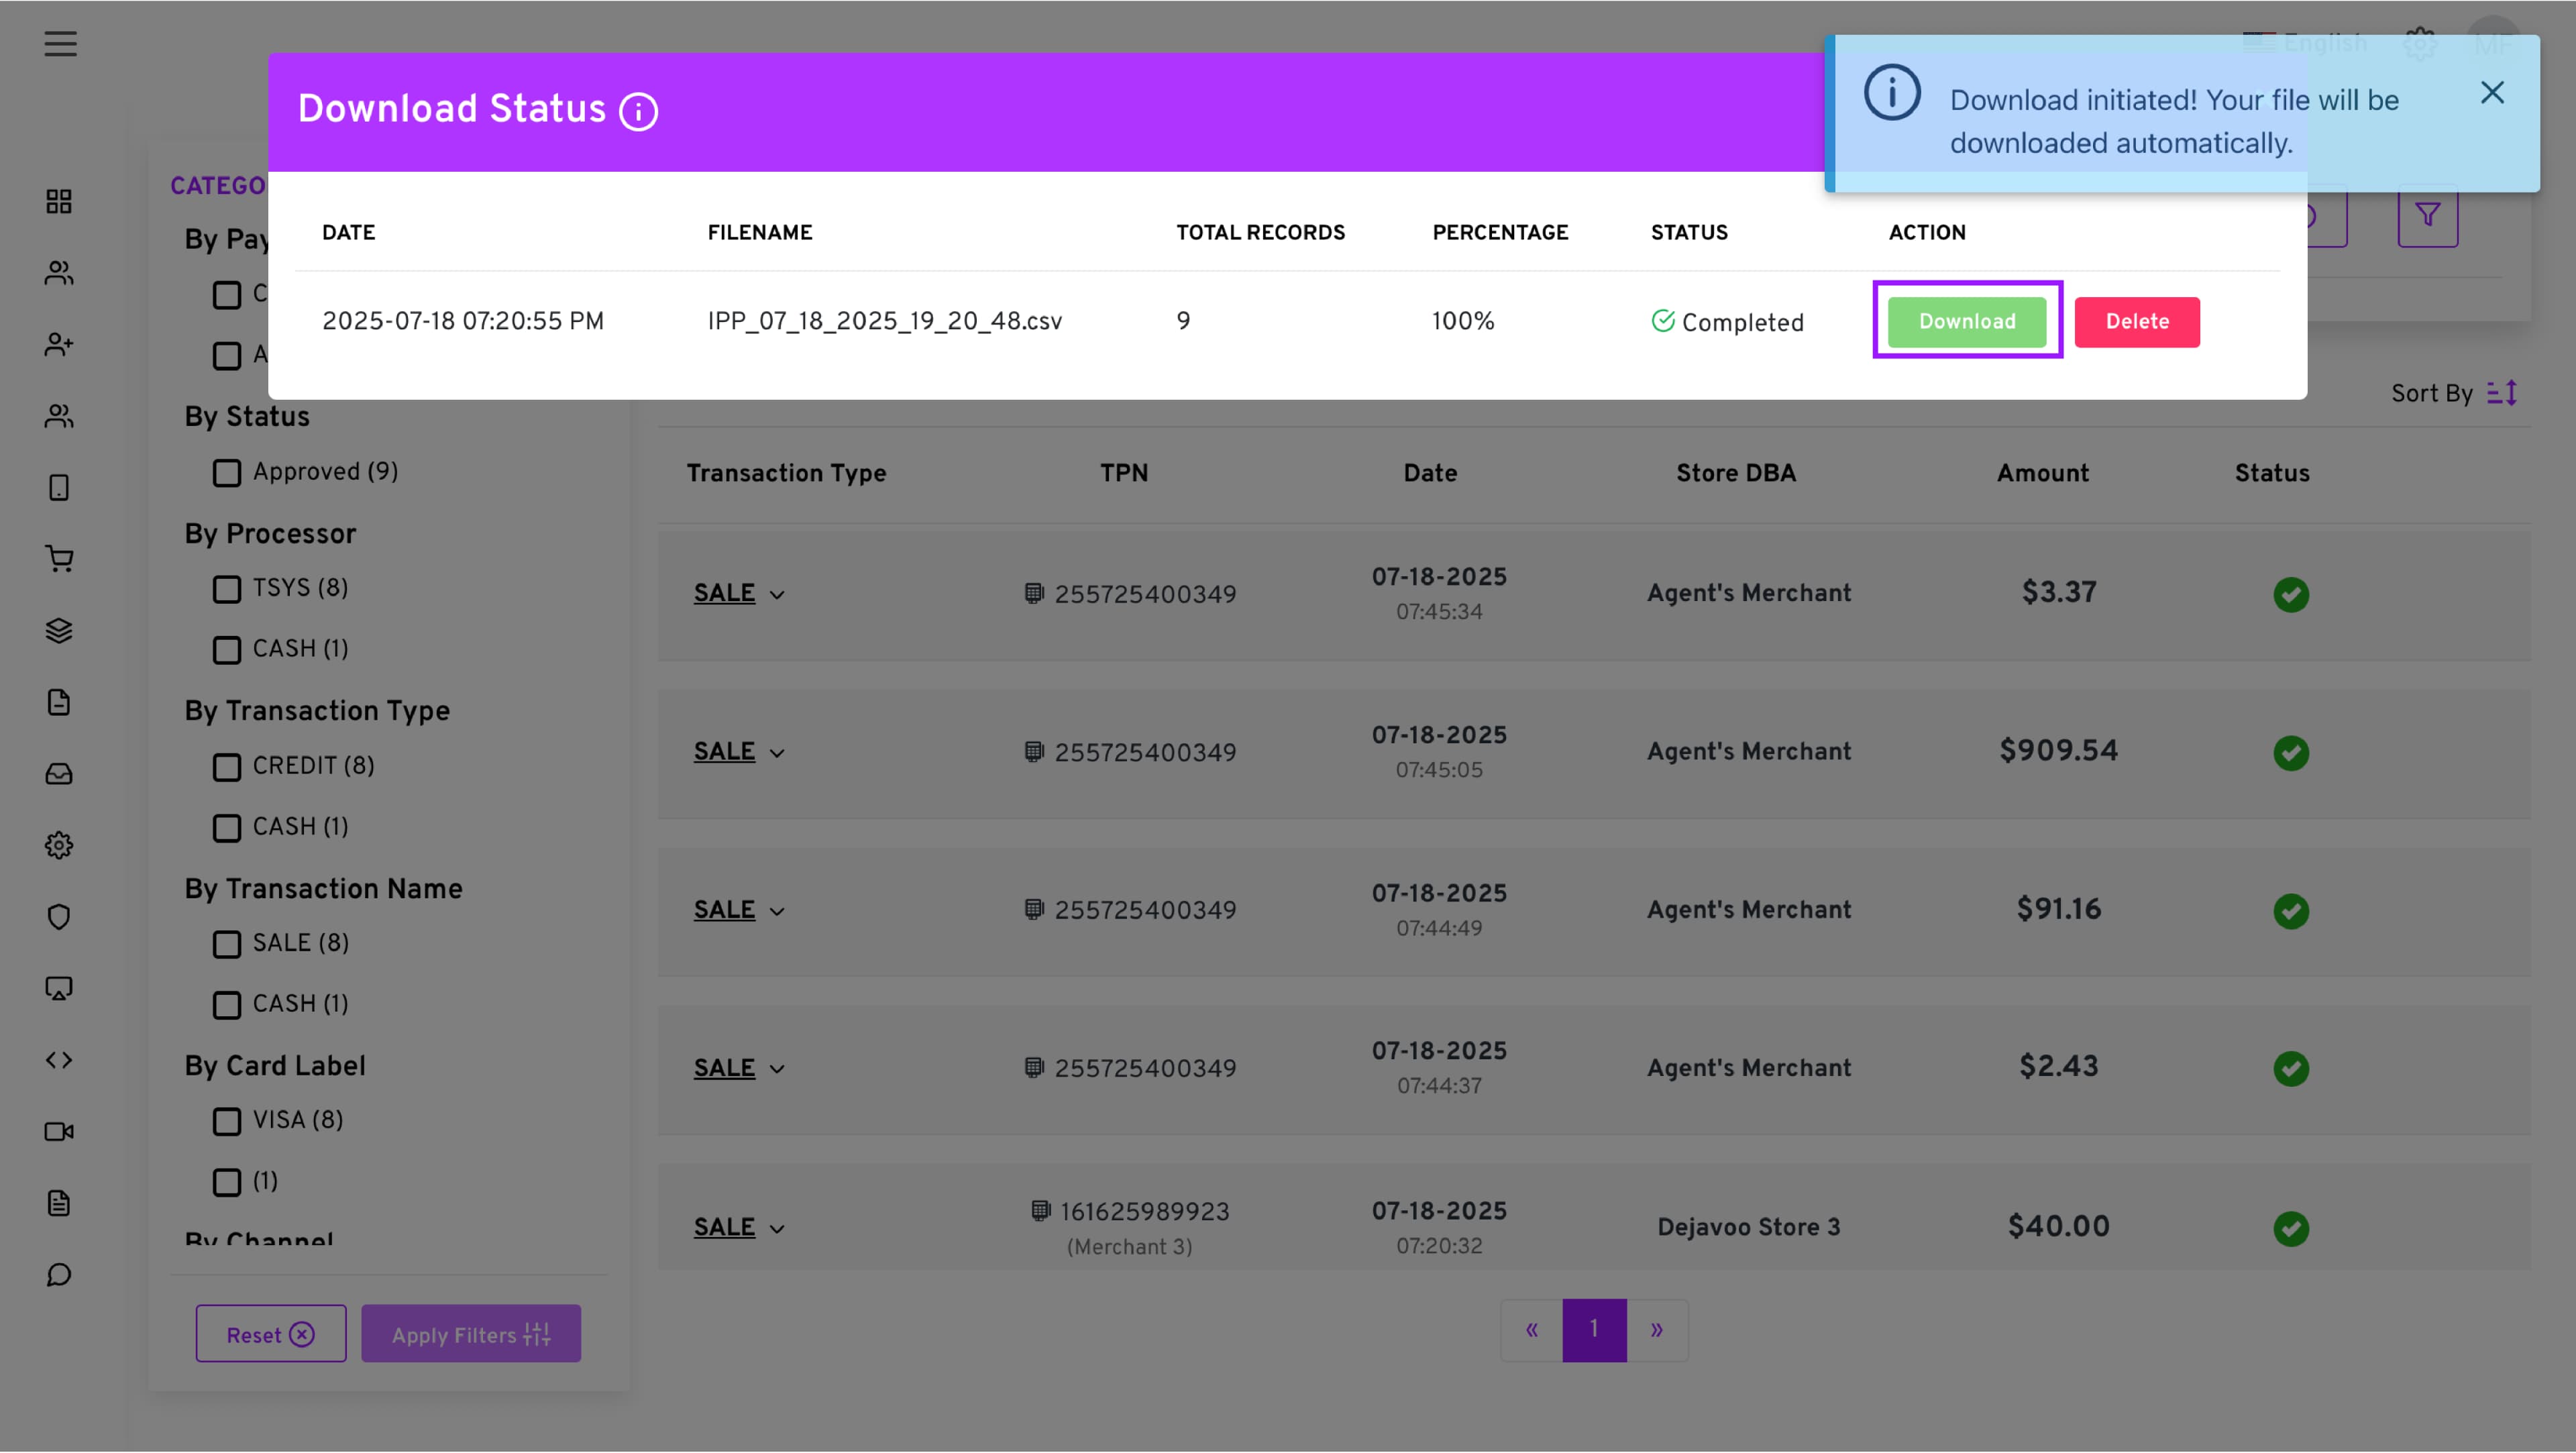Expand the $3.37 SALE transaction row
Image resolution: width=2576 pixels, height=1453 pixels.
coord(777,595)
